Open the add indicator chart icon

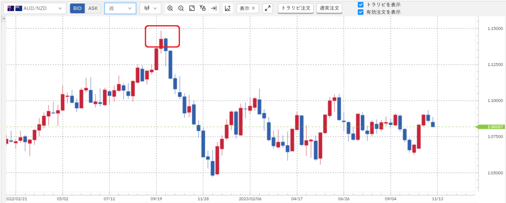click(228, 8)
